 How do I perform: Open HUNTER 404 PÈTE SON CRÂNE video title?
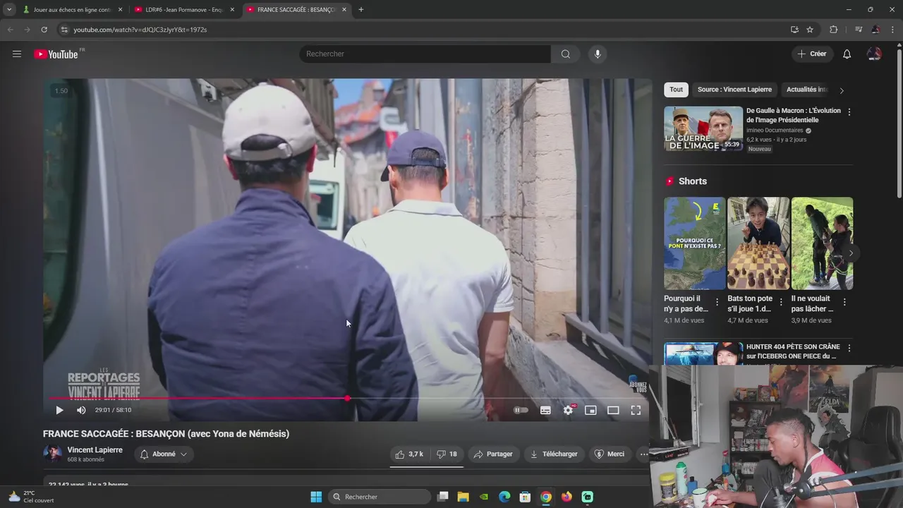click(x=793, y=351)
